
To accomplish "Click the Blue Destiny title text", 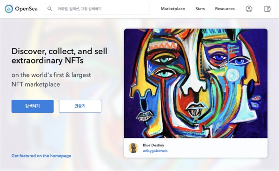I will [153, 145].
